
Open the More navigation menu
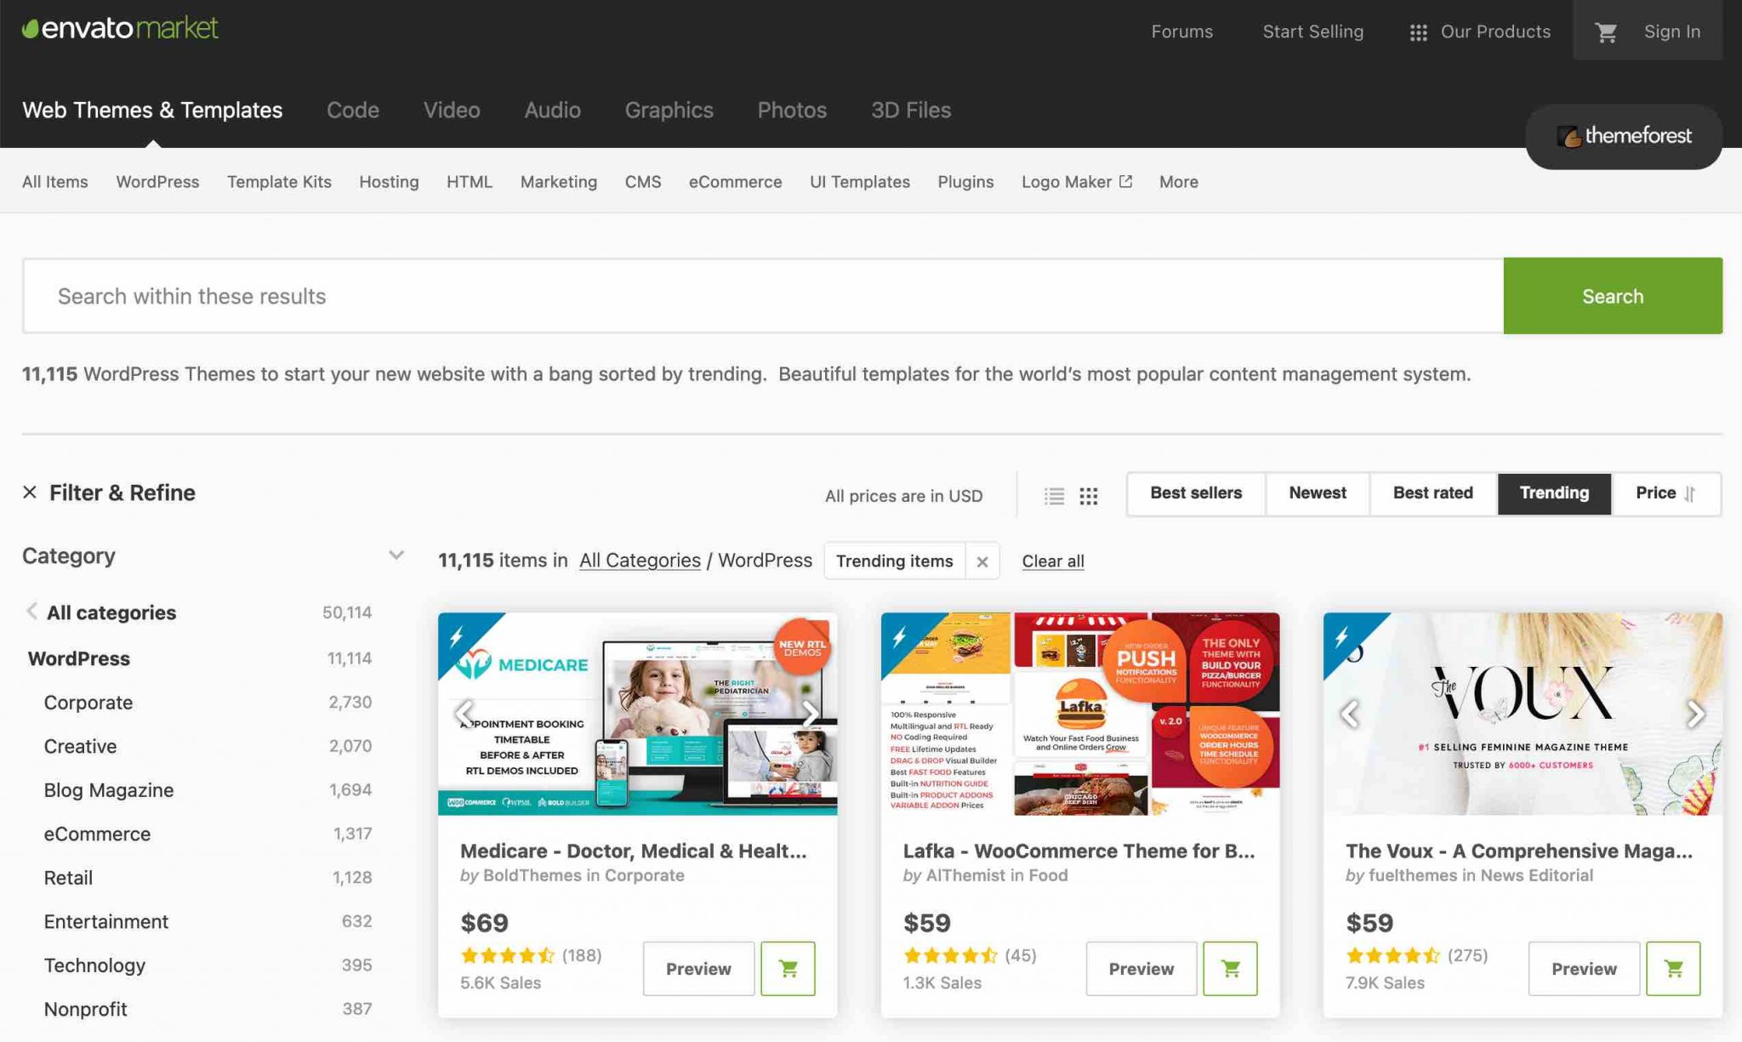1177,181
